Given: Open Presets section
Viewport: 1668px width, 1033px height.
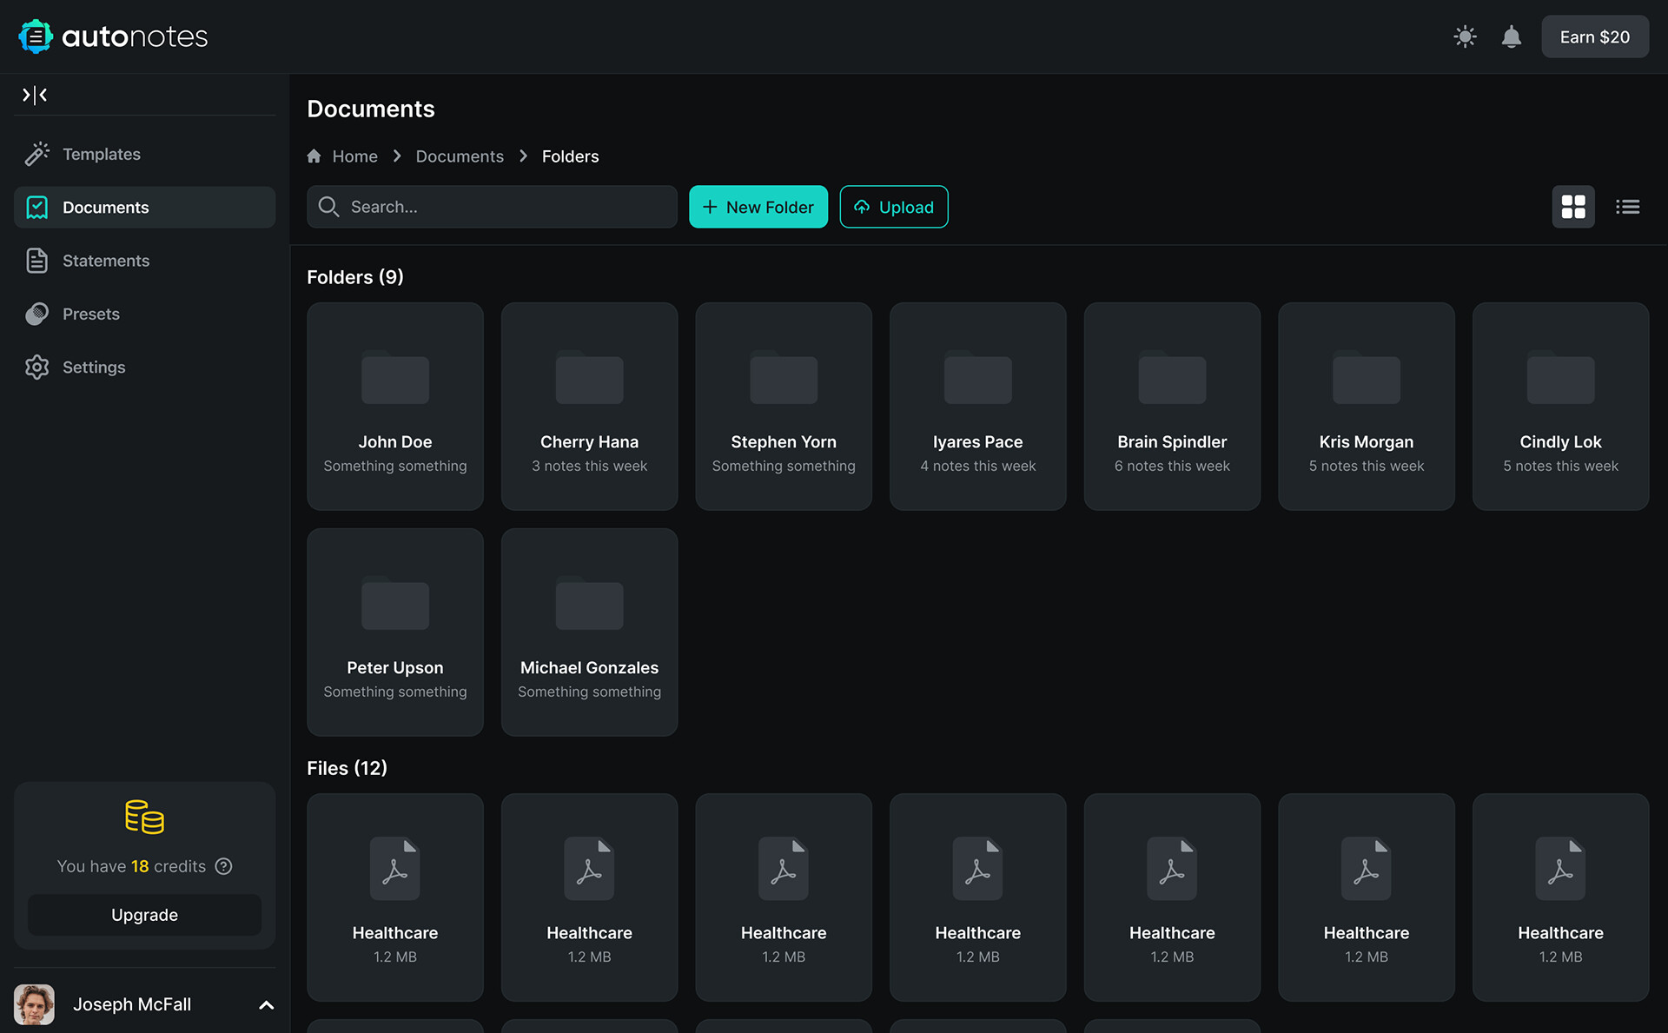Looking at the screenshot, I should [x=90, y=314].
